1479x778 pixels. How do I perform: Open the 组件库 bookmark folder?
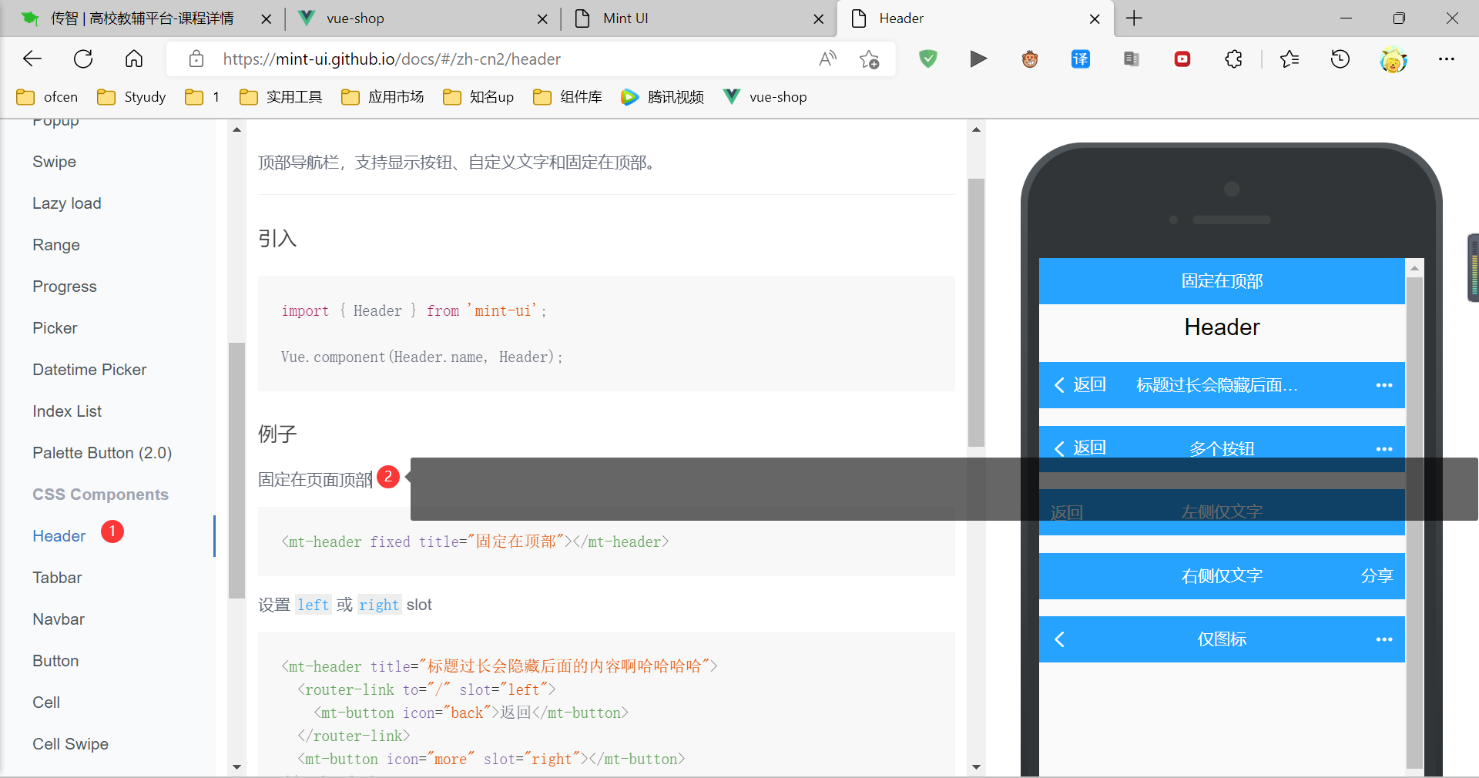[x=568, y=97]
